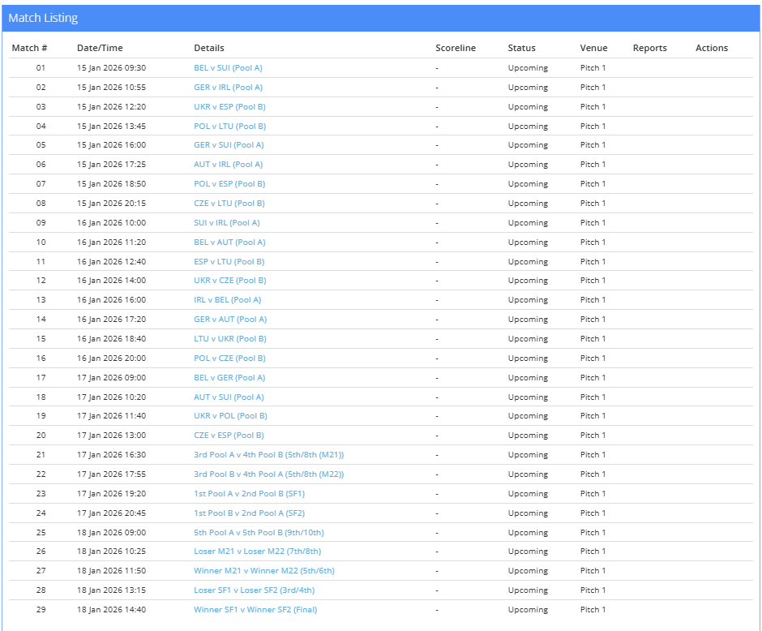The height and width of the screenshot is (631, 762).
Task: Open the AUT v IRL (Pool A) match
Action: 228,165
